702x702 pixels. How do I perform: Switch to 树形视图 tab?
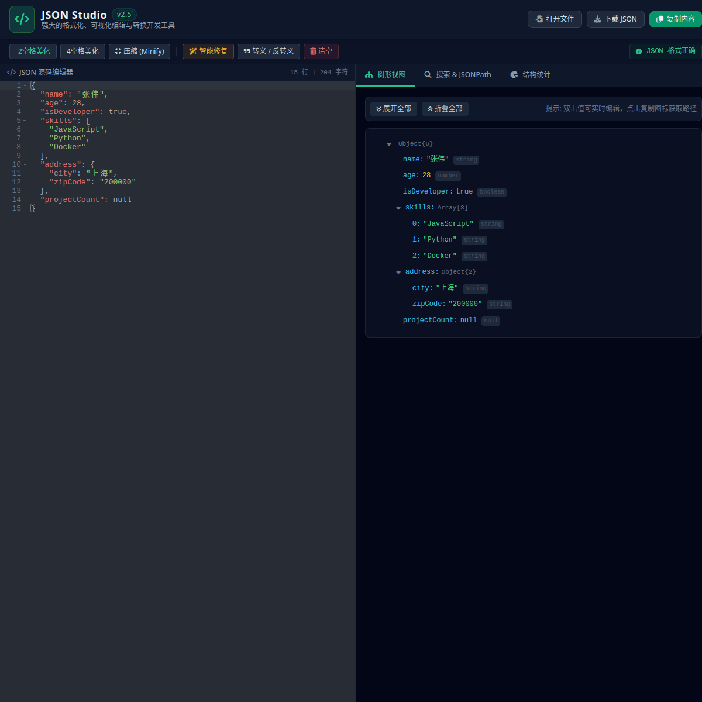click(x=386, y=75)
